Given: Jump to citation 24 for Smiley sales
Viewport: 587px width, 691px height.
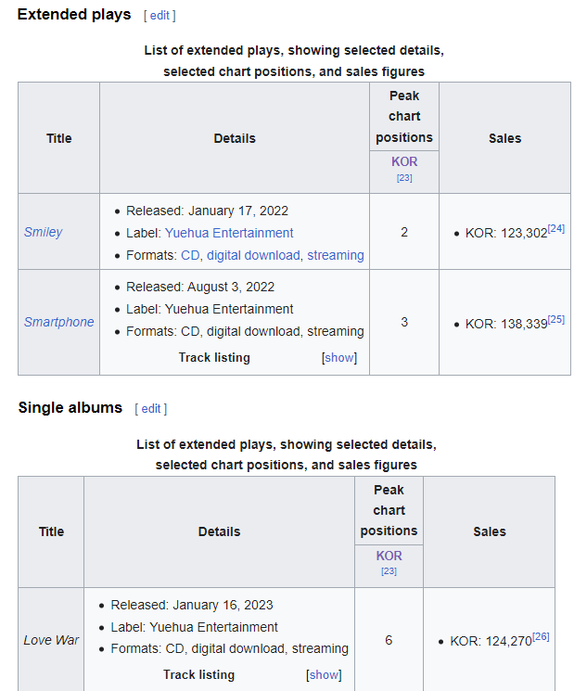Looking at the screenshot, I should pos(555,228).
